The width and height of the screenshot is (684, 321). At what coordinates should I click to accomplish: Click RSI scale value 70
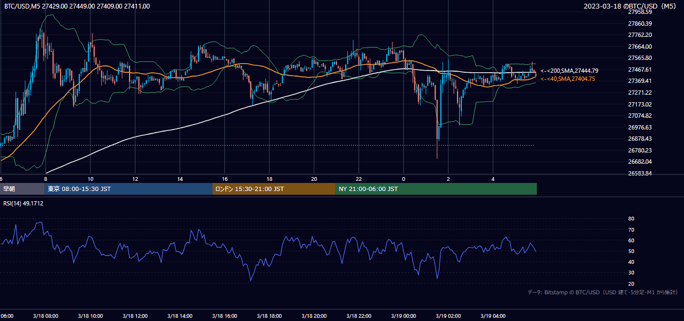[632, 230]
